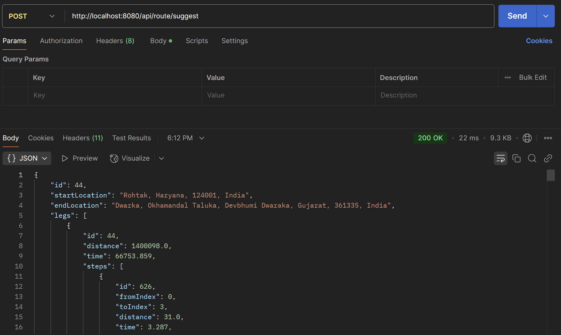
Task: Click the "steps" JSON line
Action: 103,266
